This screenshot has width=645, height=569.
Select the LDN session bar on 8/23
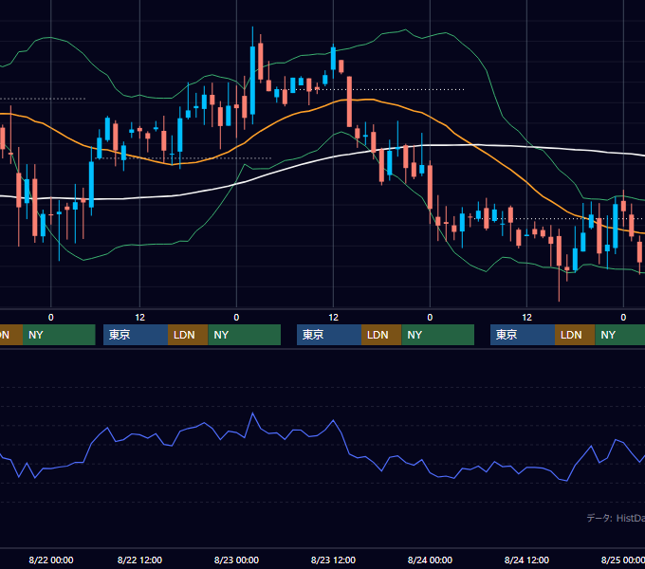(381, 335)
